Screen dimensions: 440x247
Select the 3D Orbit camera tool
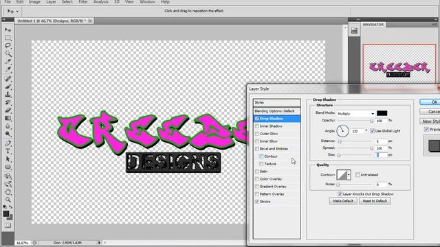point(8,184)
